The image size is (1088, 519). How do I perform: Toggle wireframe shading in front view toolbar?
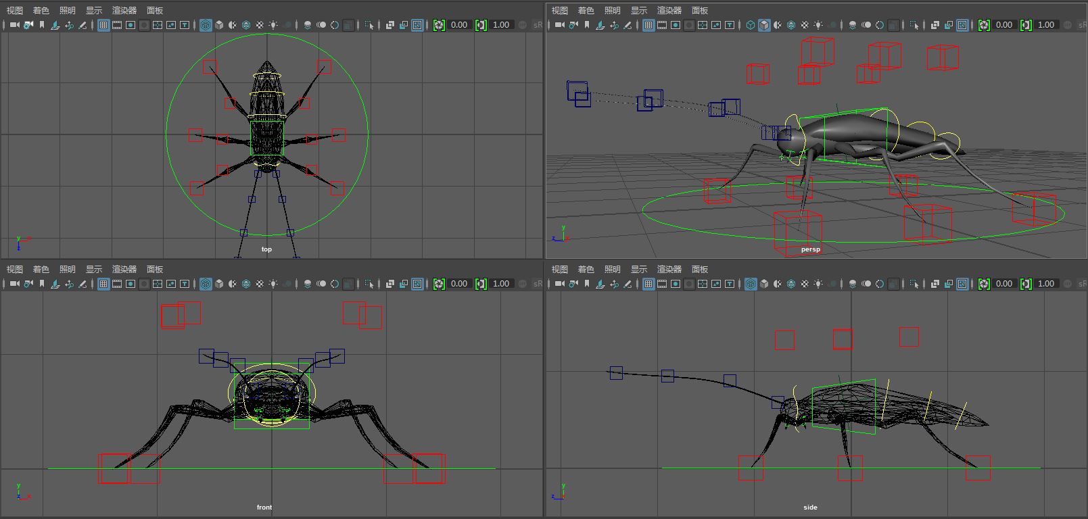point(206,284)
